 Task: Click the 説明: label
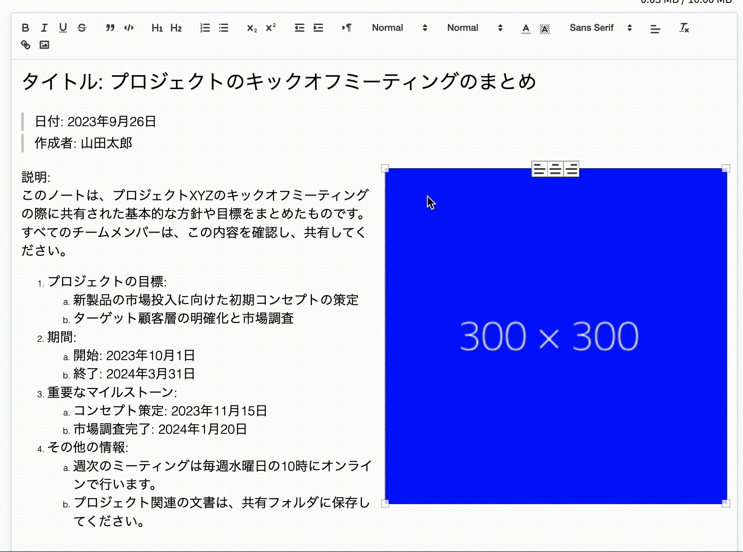tap(36, 177)
